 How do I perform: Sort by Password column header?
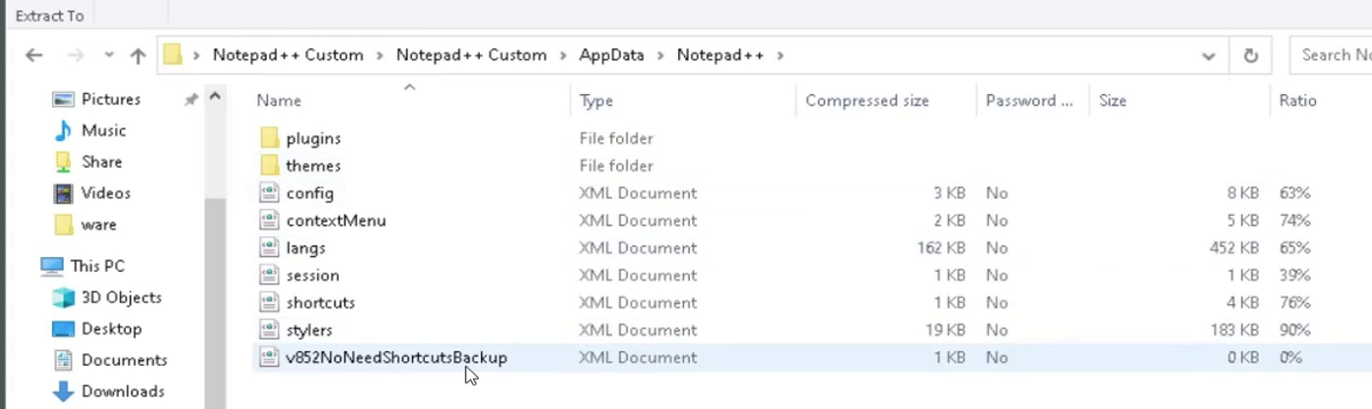(1029, 100)
